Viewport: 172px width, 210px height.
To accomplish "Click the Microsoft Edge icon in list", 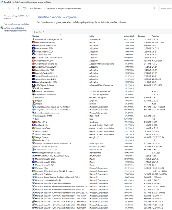I will 34,168.
